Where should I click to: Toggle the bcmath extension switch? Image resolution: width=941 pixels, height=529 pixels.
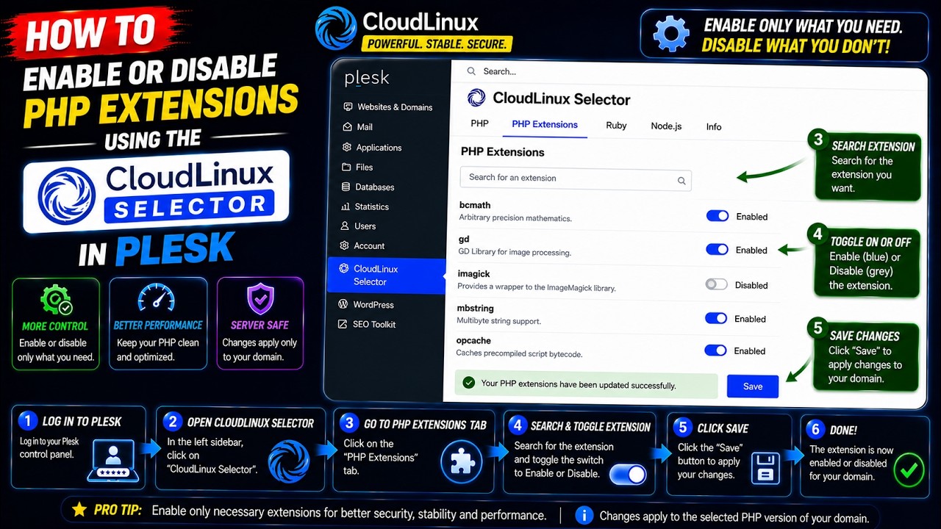(718, 216)
